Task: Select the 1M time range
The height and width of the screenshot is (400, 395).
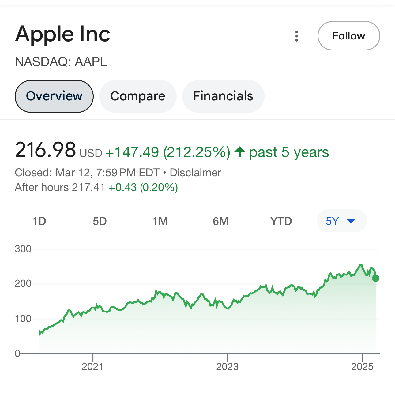Action: coord(160,221)
